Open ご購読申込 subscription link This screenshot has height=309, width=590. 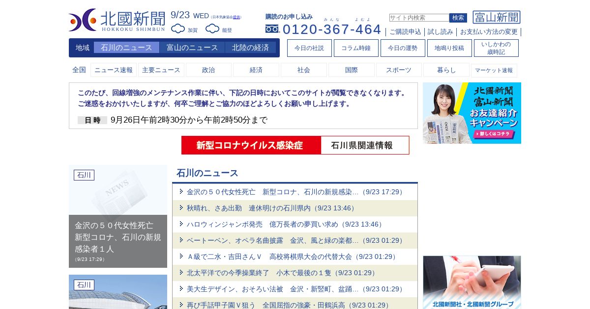pos(405,32)
